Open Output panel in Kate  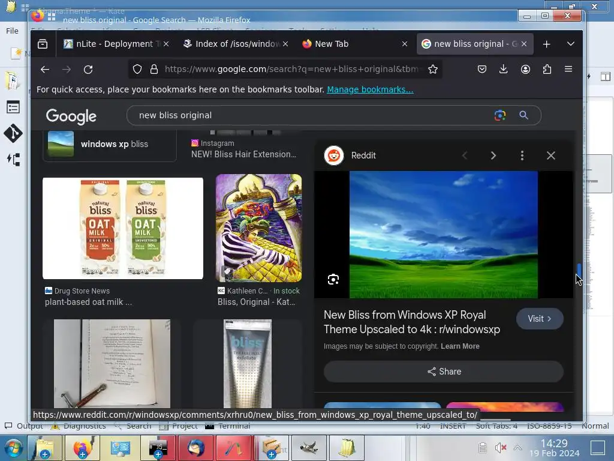tap(23, 426)
